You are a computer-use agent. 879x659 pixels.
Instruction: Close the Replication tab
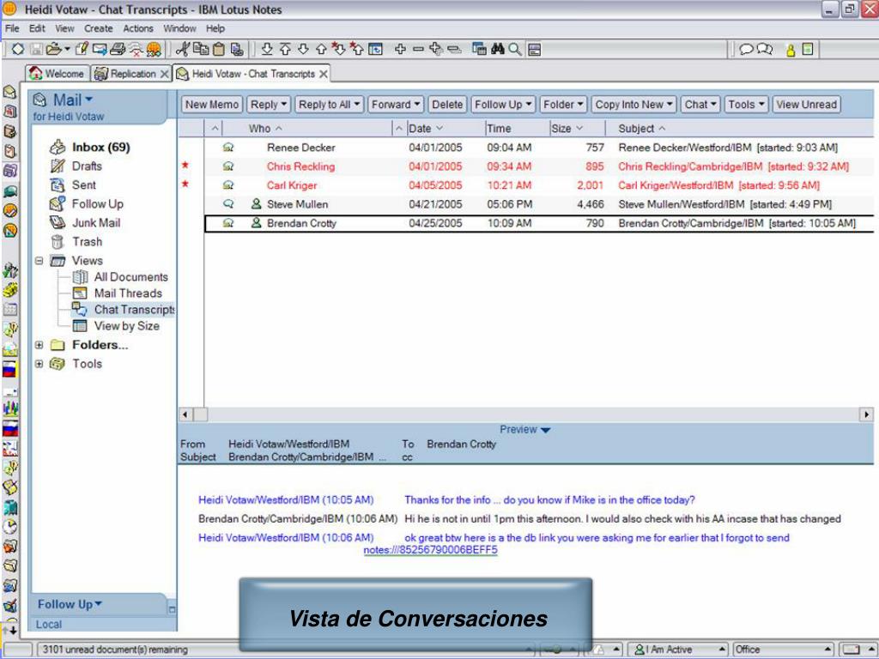(164, 74)
